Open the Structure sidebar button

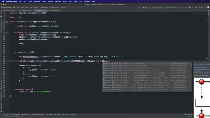(1, 85)
